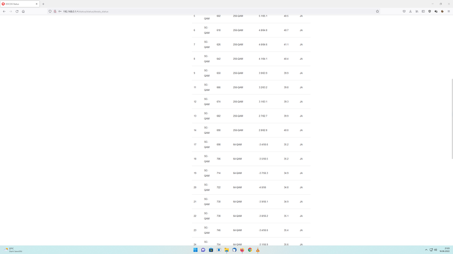Viewport: 453px width, 254px height.
Task: Select SNR value 40.7
Action: (286, 30)
